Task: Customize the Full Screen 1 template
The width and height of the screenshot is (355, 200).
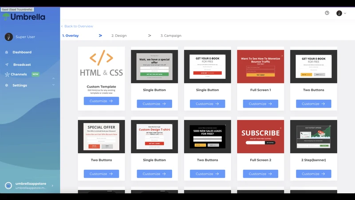Action: (x=260, y=104)
